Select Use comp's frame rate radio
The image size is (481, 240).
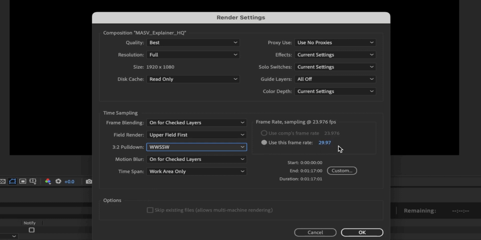pyautogui.click(x=264, y=133)
